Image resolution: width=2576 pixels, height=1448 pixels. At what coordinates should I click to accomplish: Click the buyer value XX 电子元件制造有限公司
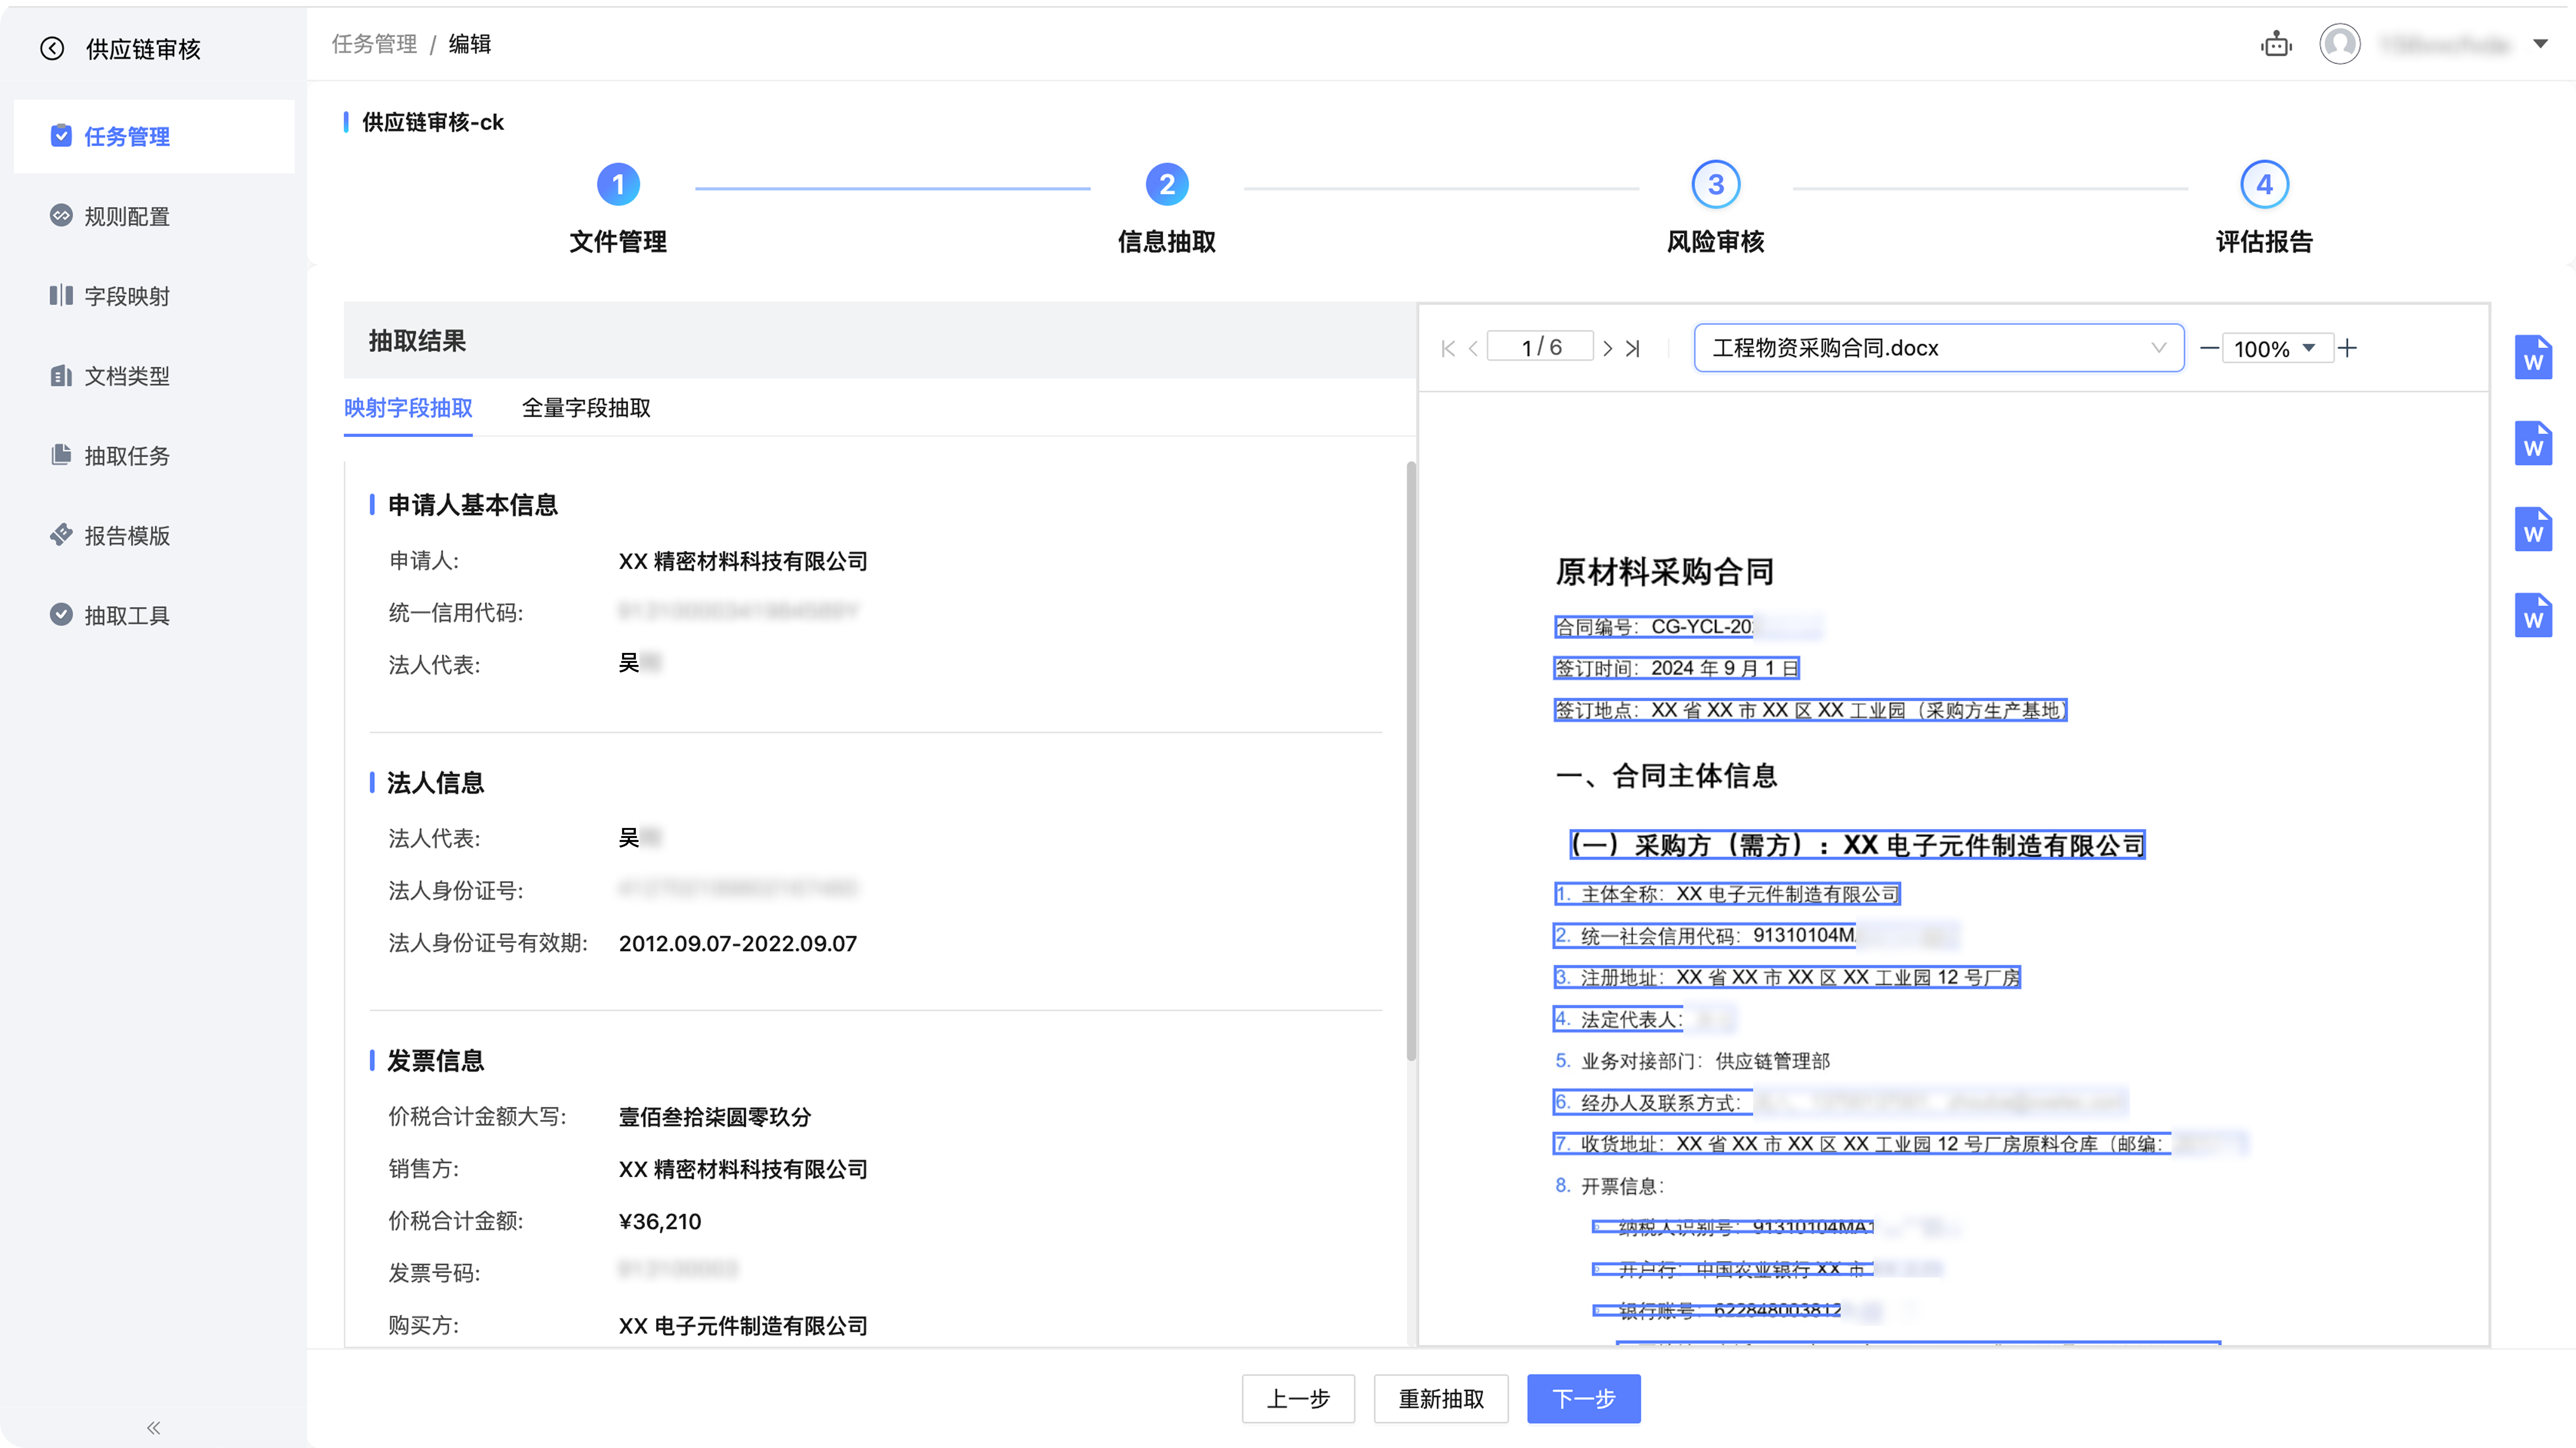tap(743, 1325)
